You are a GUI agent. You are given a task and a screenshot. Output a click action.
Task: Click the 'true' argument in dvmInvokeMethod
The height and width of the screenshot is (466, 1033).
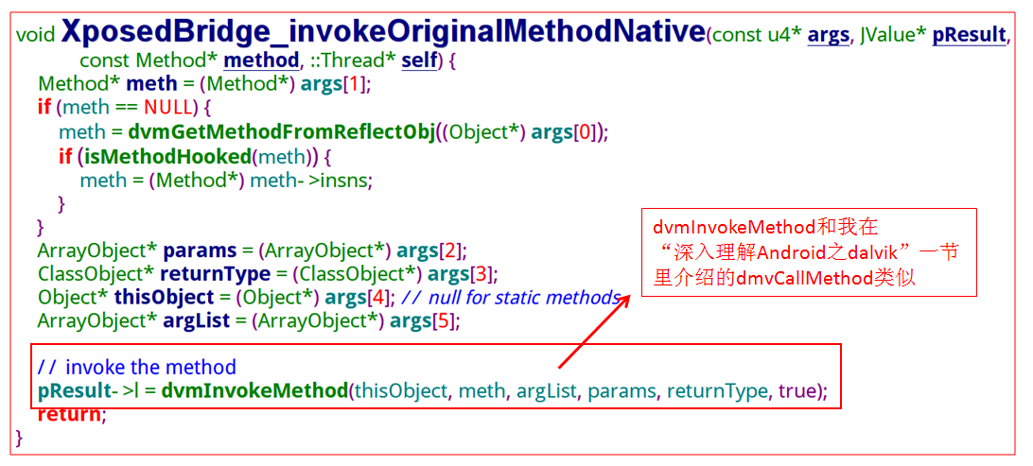tap(797, 391)
